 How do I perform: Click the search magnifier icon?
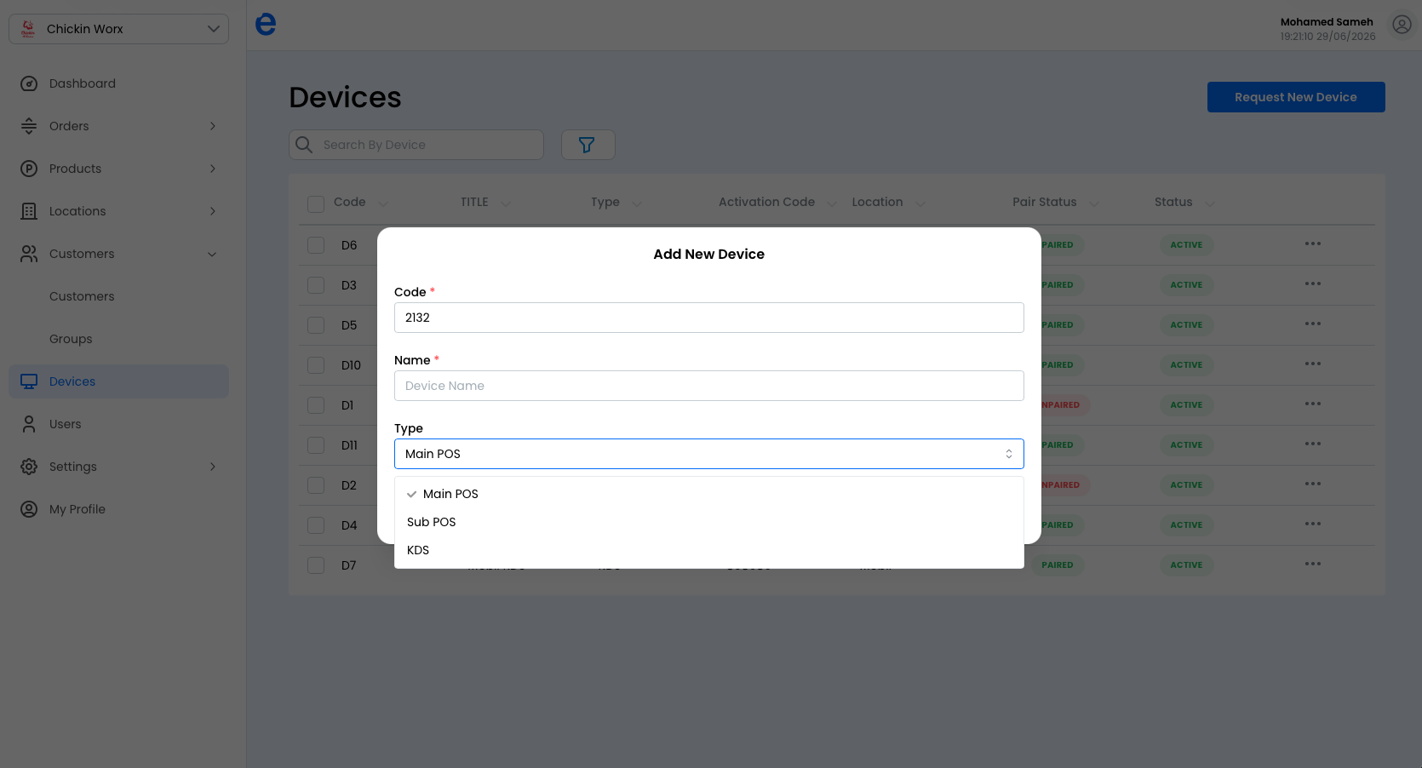click(304, 145)
